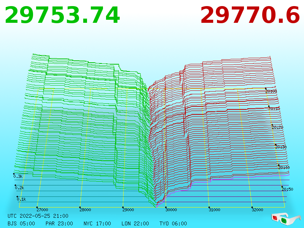Click the 0.3k volume axis label
Viewport: 304px width, 228px height.
[18, 176]
